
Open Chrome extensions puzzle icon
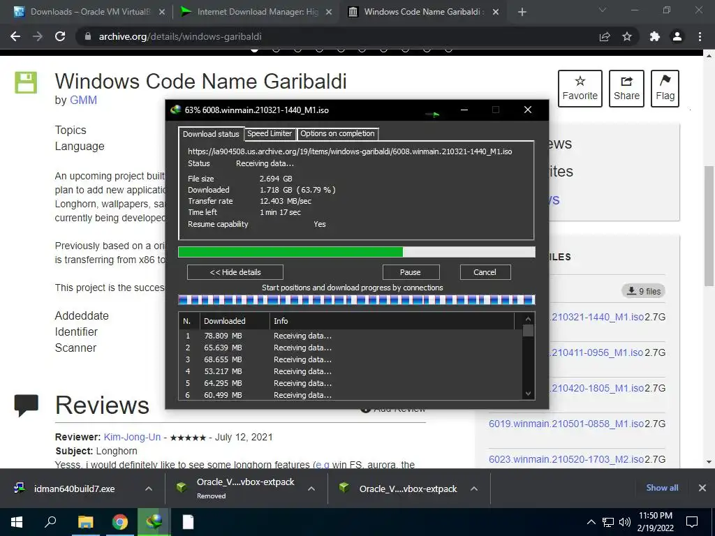655,36
